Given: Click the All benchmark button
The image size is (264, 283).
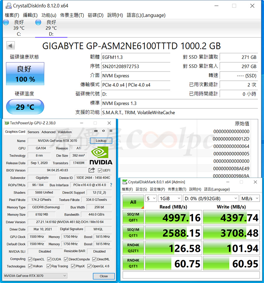Looking at the screenshot, I should [133, 202].
